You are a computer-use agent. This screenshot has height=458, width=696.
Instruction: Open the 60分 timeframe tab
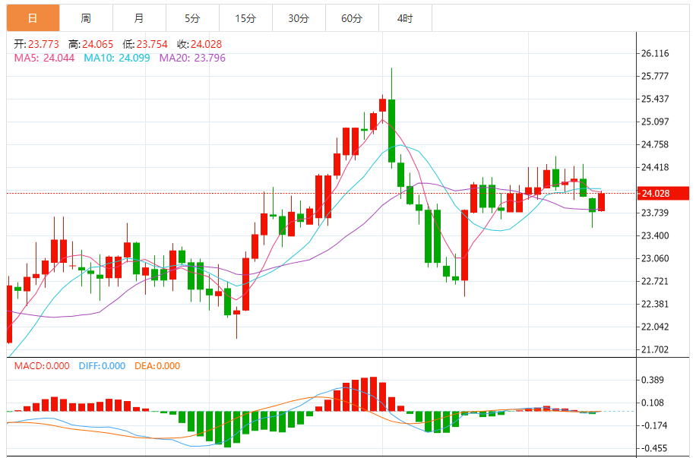(352, 18)
